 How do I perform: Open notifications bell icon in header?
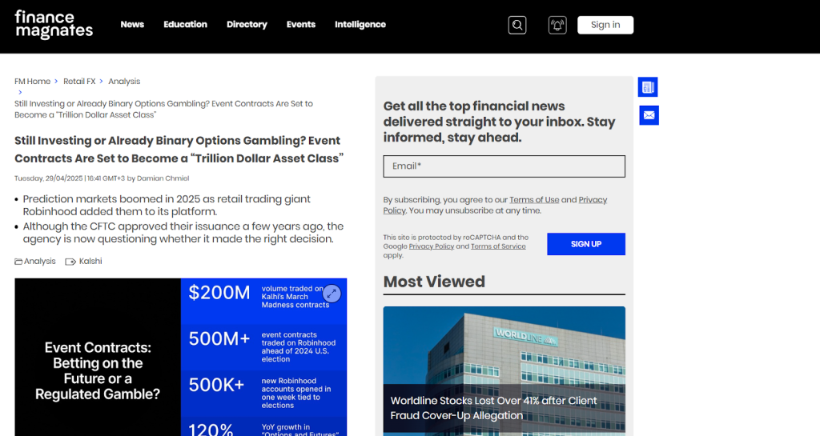[x=557, y=25]
